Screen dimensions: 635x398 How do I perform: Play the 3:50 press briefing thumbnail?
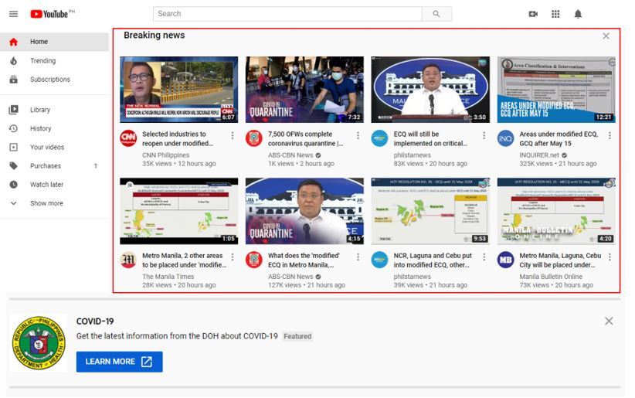[430, 90]
